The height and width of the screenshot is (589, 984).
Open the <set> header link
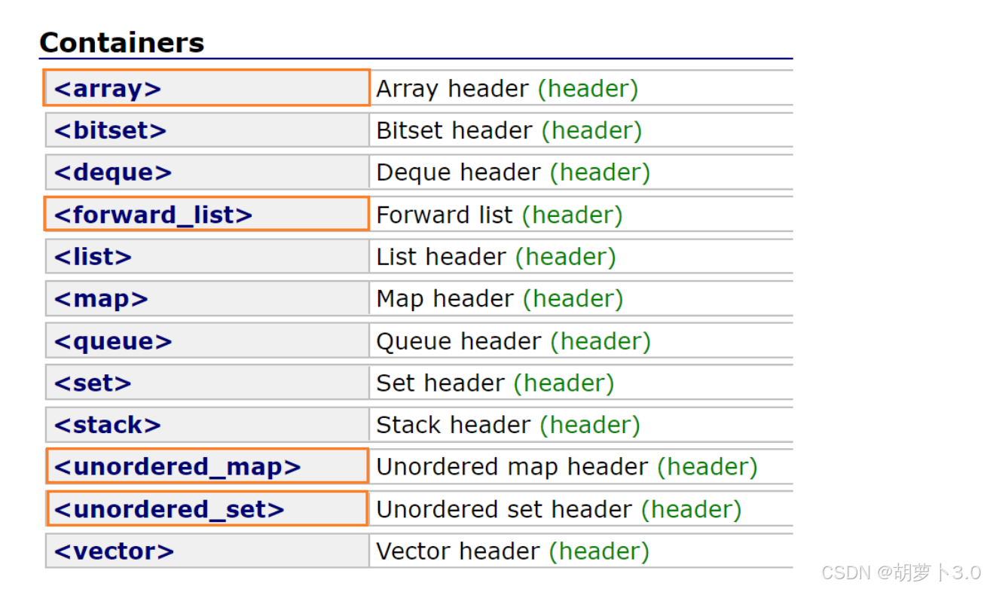[x=93, y=383]
